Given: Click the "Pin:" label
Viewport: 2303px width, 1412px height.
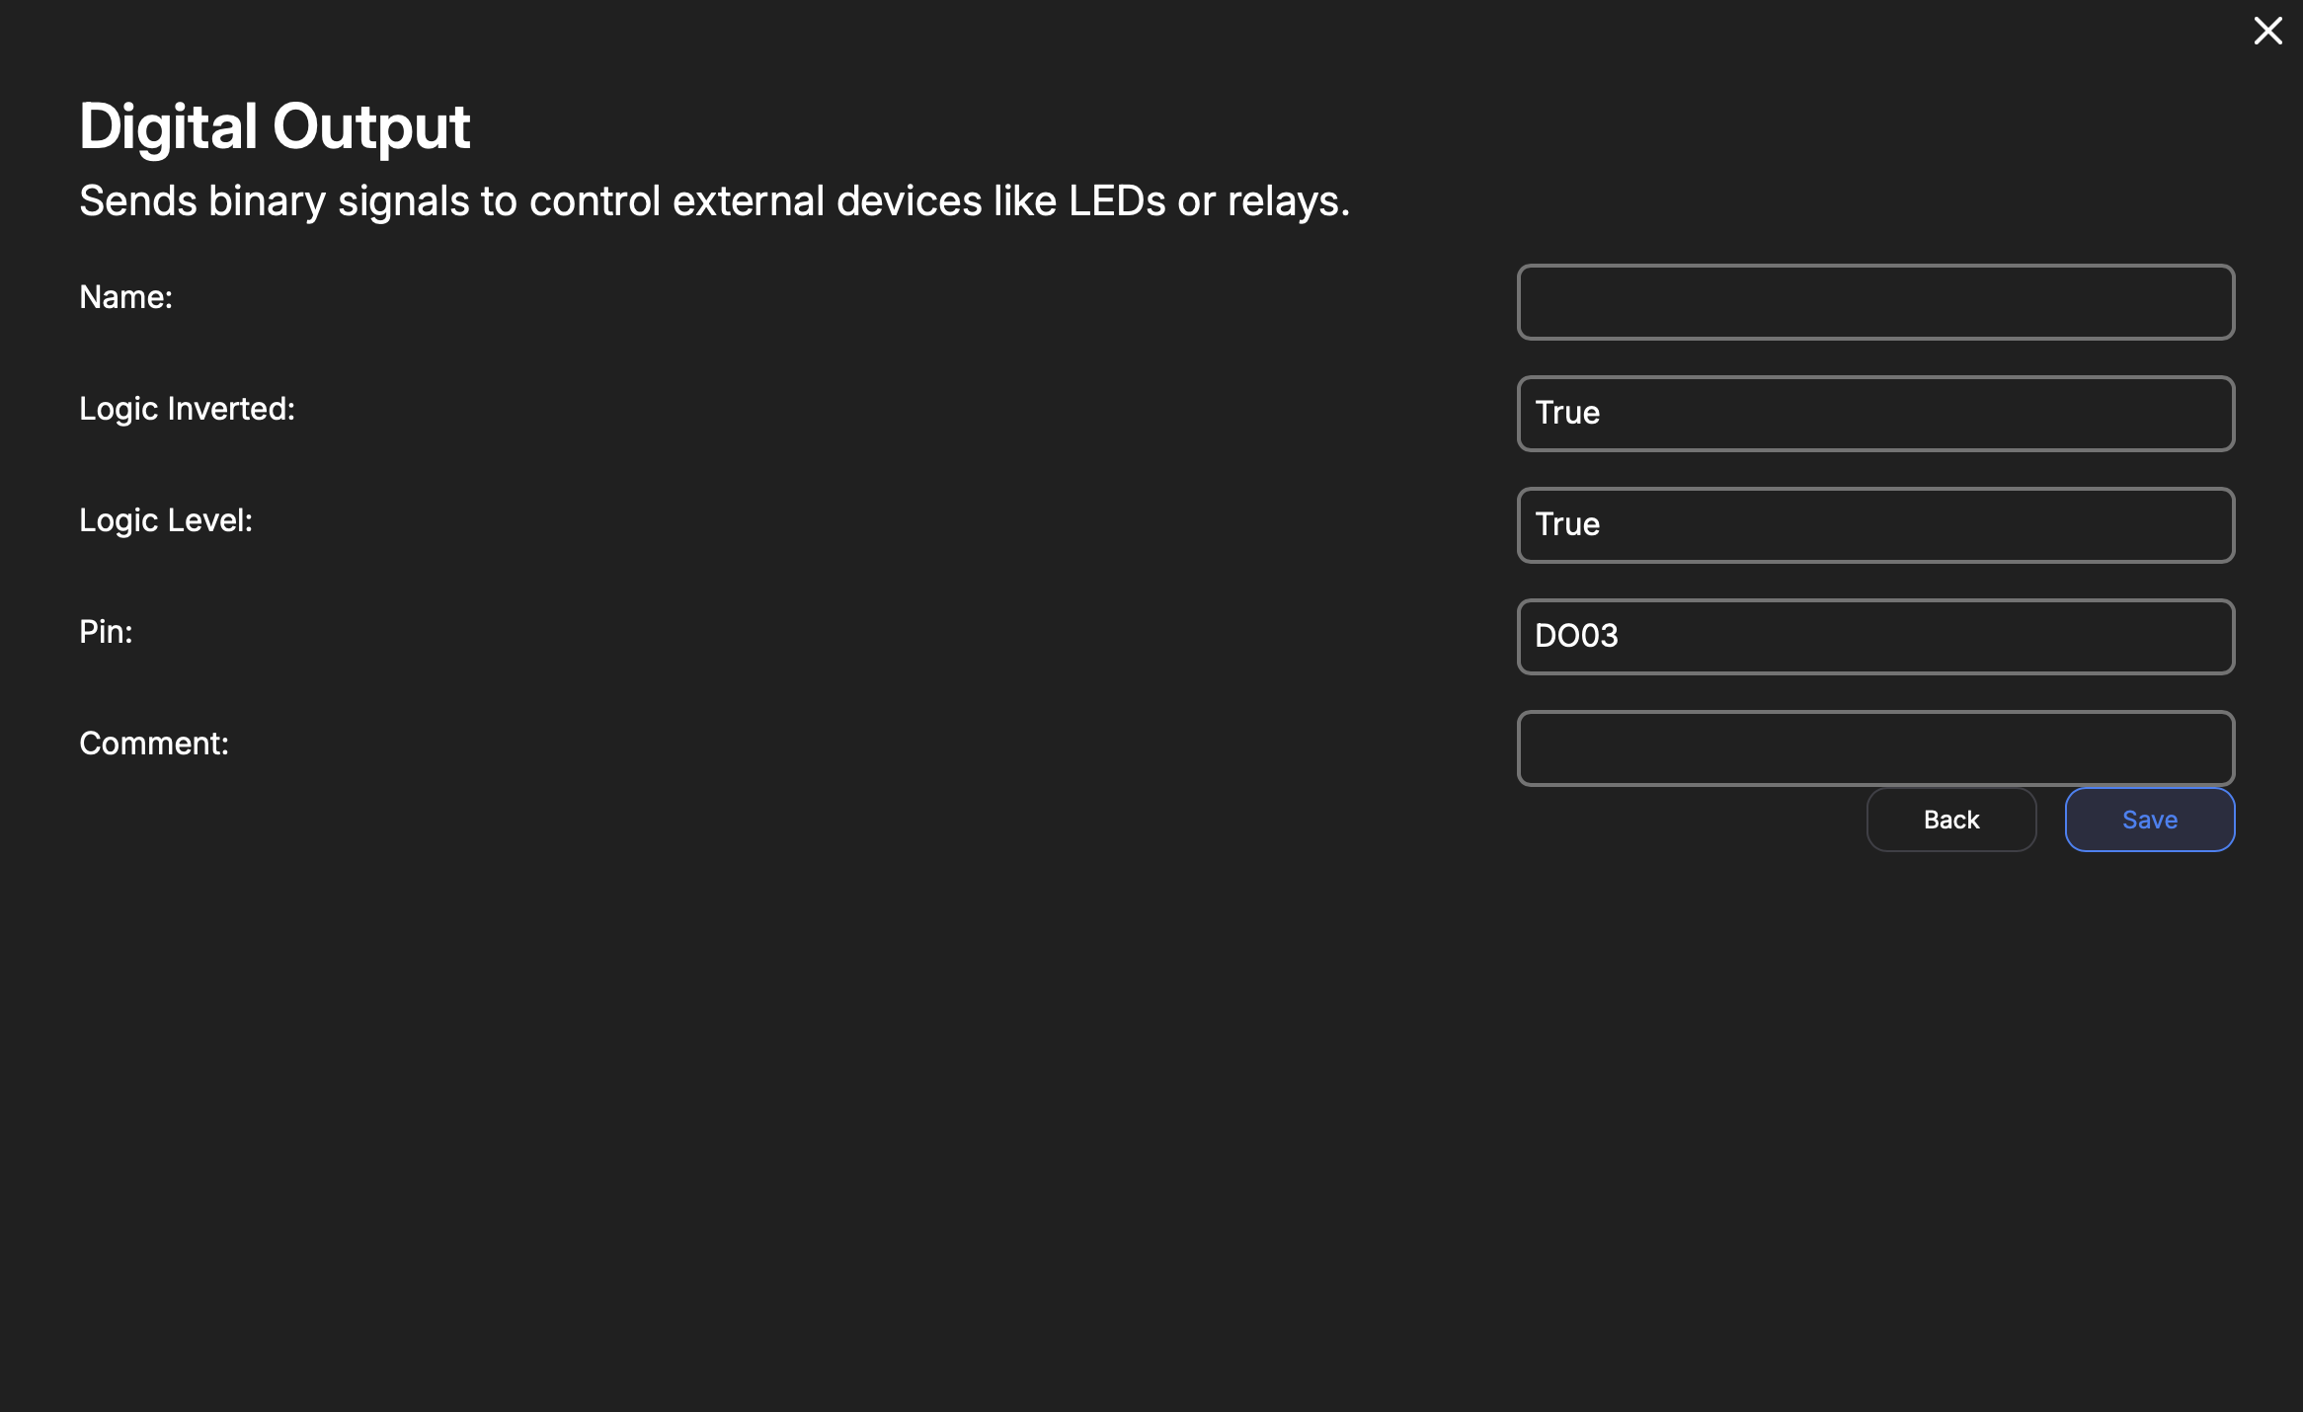Looking at the screenshot, I should (x=106, y=632).
